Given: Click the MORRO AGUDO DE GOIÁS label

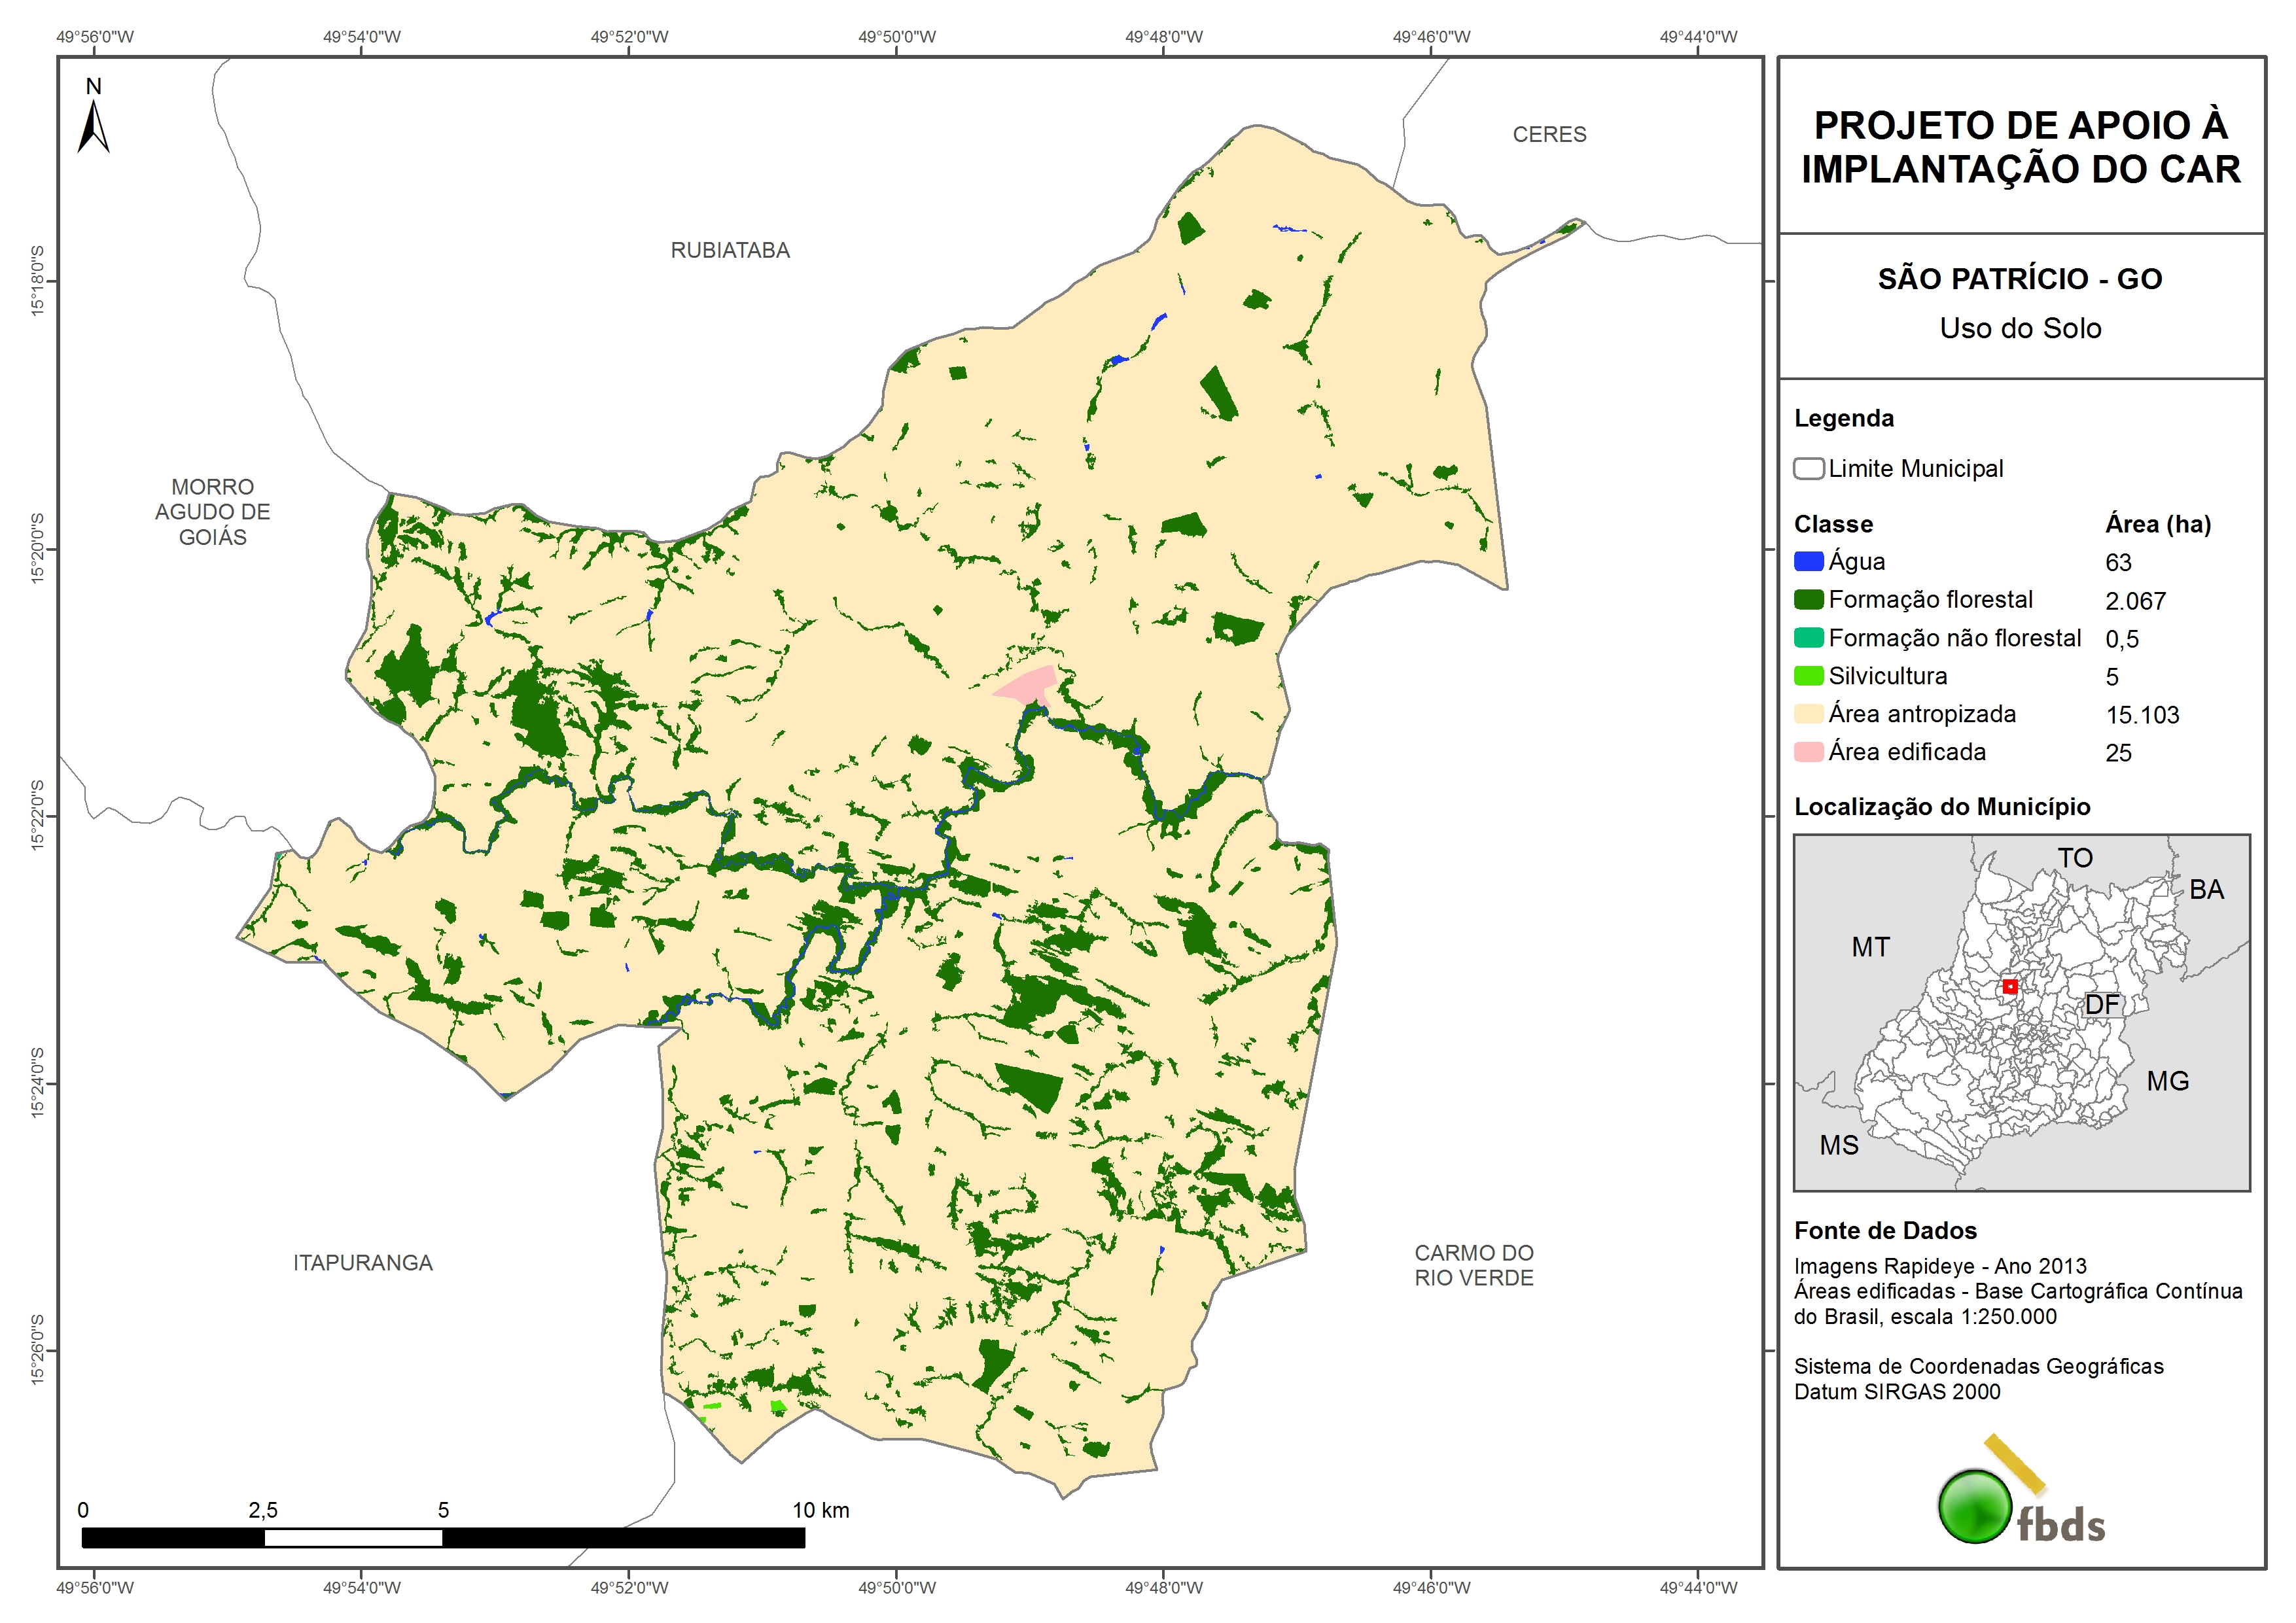Looking at the screenshot, I should 213,512.
